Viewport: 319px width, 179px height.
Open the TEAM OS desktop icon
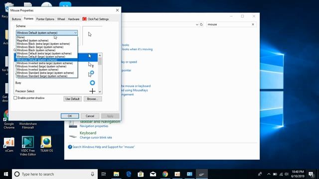[x=46, y=144]
